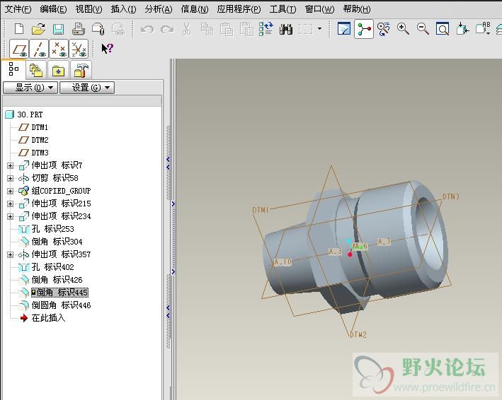This screenshot has width=502, height=400.
Task: Zoom out with the magnifier minus icon
Action: (423, 29)
